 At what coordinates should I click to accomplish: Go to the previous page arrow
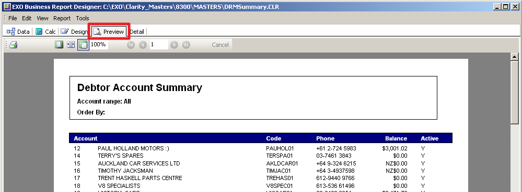[x=143, y=45]
